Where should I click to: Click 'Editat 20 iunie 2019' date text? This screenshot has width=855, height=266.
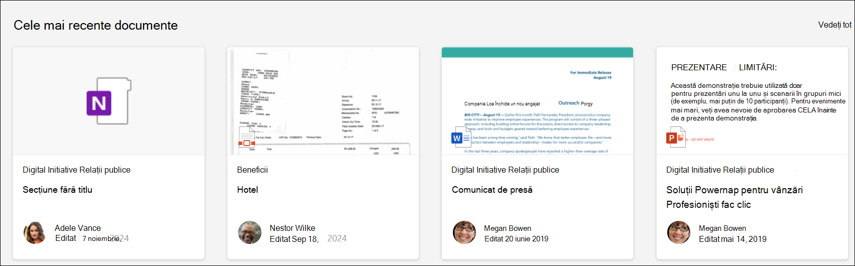(516, 239)
